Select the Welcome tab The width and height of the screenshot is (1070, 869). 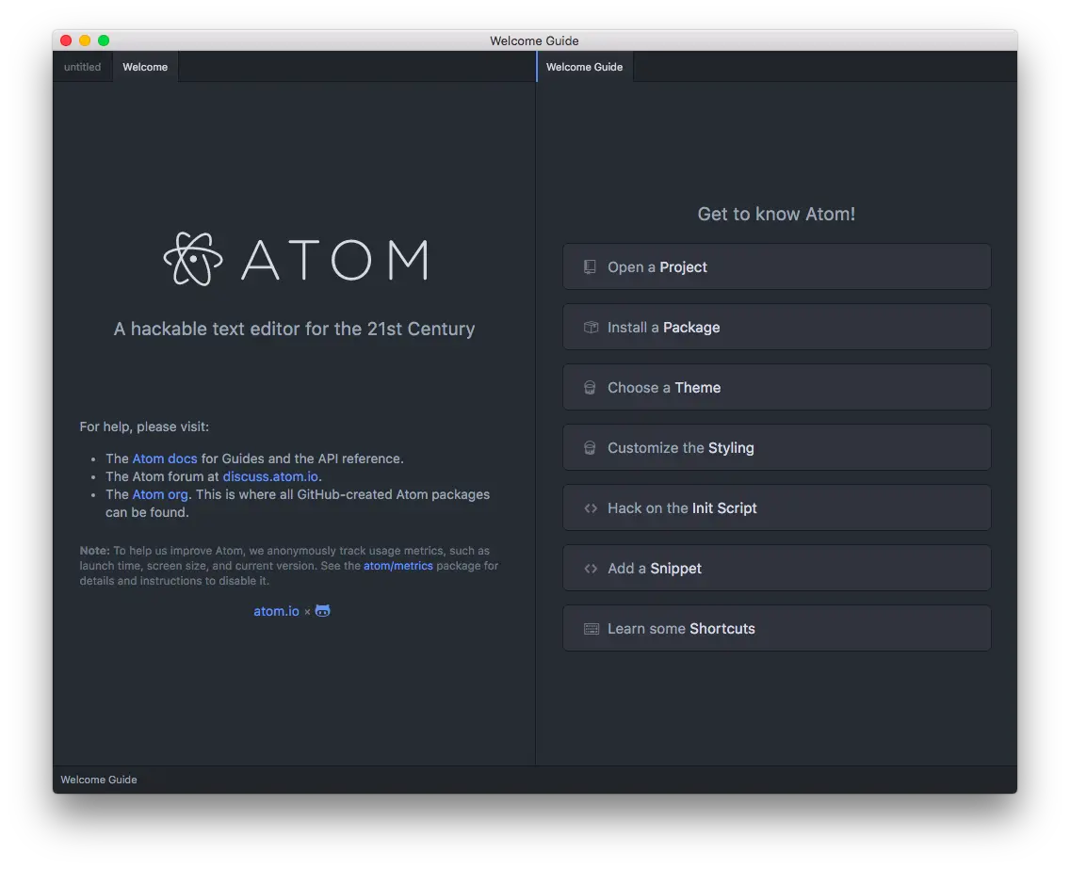click(x=145, y=67)
